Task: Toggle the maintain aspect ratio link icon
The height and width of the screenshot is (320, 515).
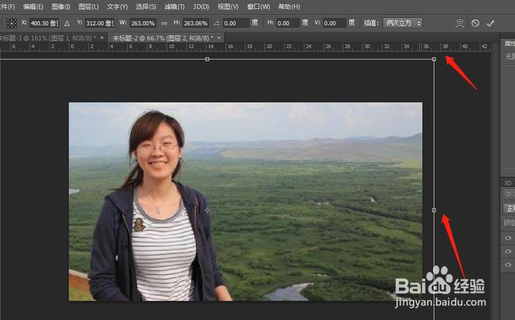Action: (164, 23)
